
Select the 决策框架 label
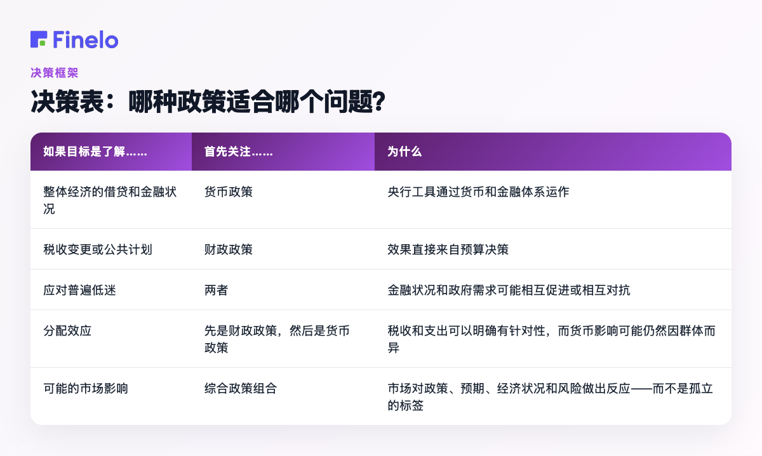pyautogui.click(x=54, y=73)
